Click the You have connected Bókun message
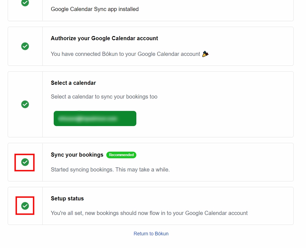306x248 pixels. point(126,54)
